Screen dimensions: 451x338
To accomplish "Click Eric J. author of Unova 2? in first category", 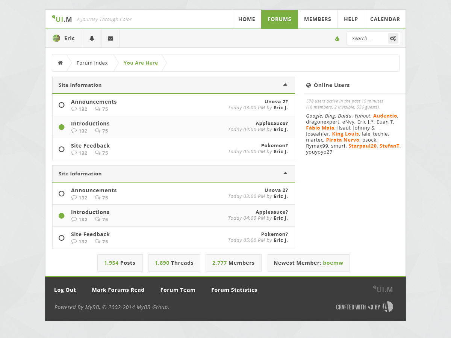I will pos(281,107).
